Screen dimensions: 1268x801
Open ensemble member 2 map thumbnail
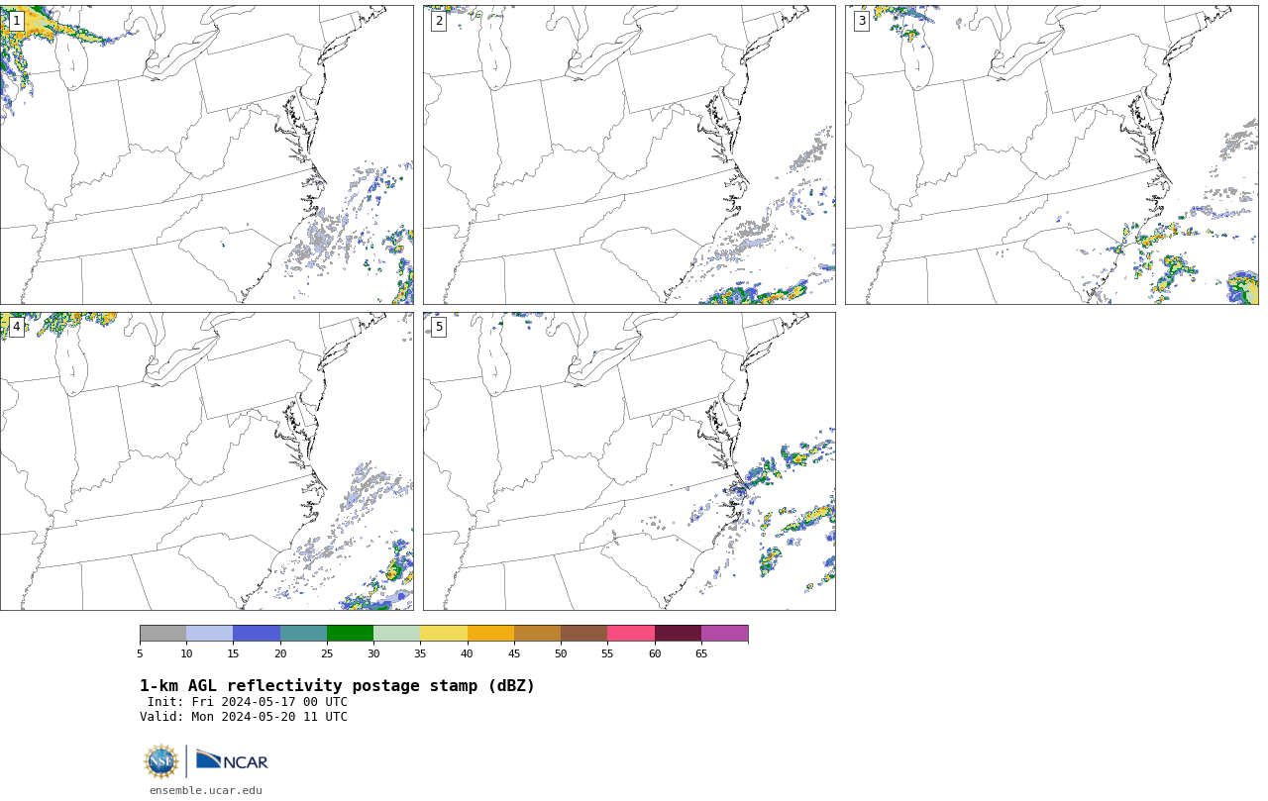pyautogui.click(x=629, y=154)
